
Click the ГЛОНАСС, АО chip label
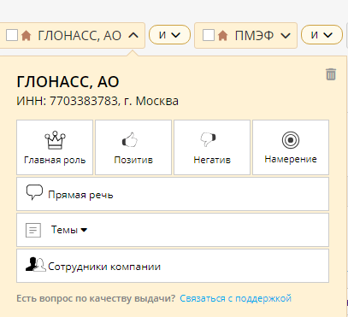80,36
